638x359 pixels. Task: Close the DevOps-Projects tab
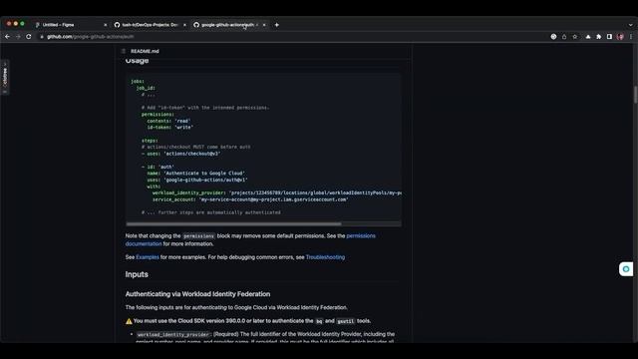tap(184, 25)
